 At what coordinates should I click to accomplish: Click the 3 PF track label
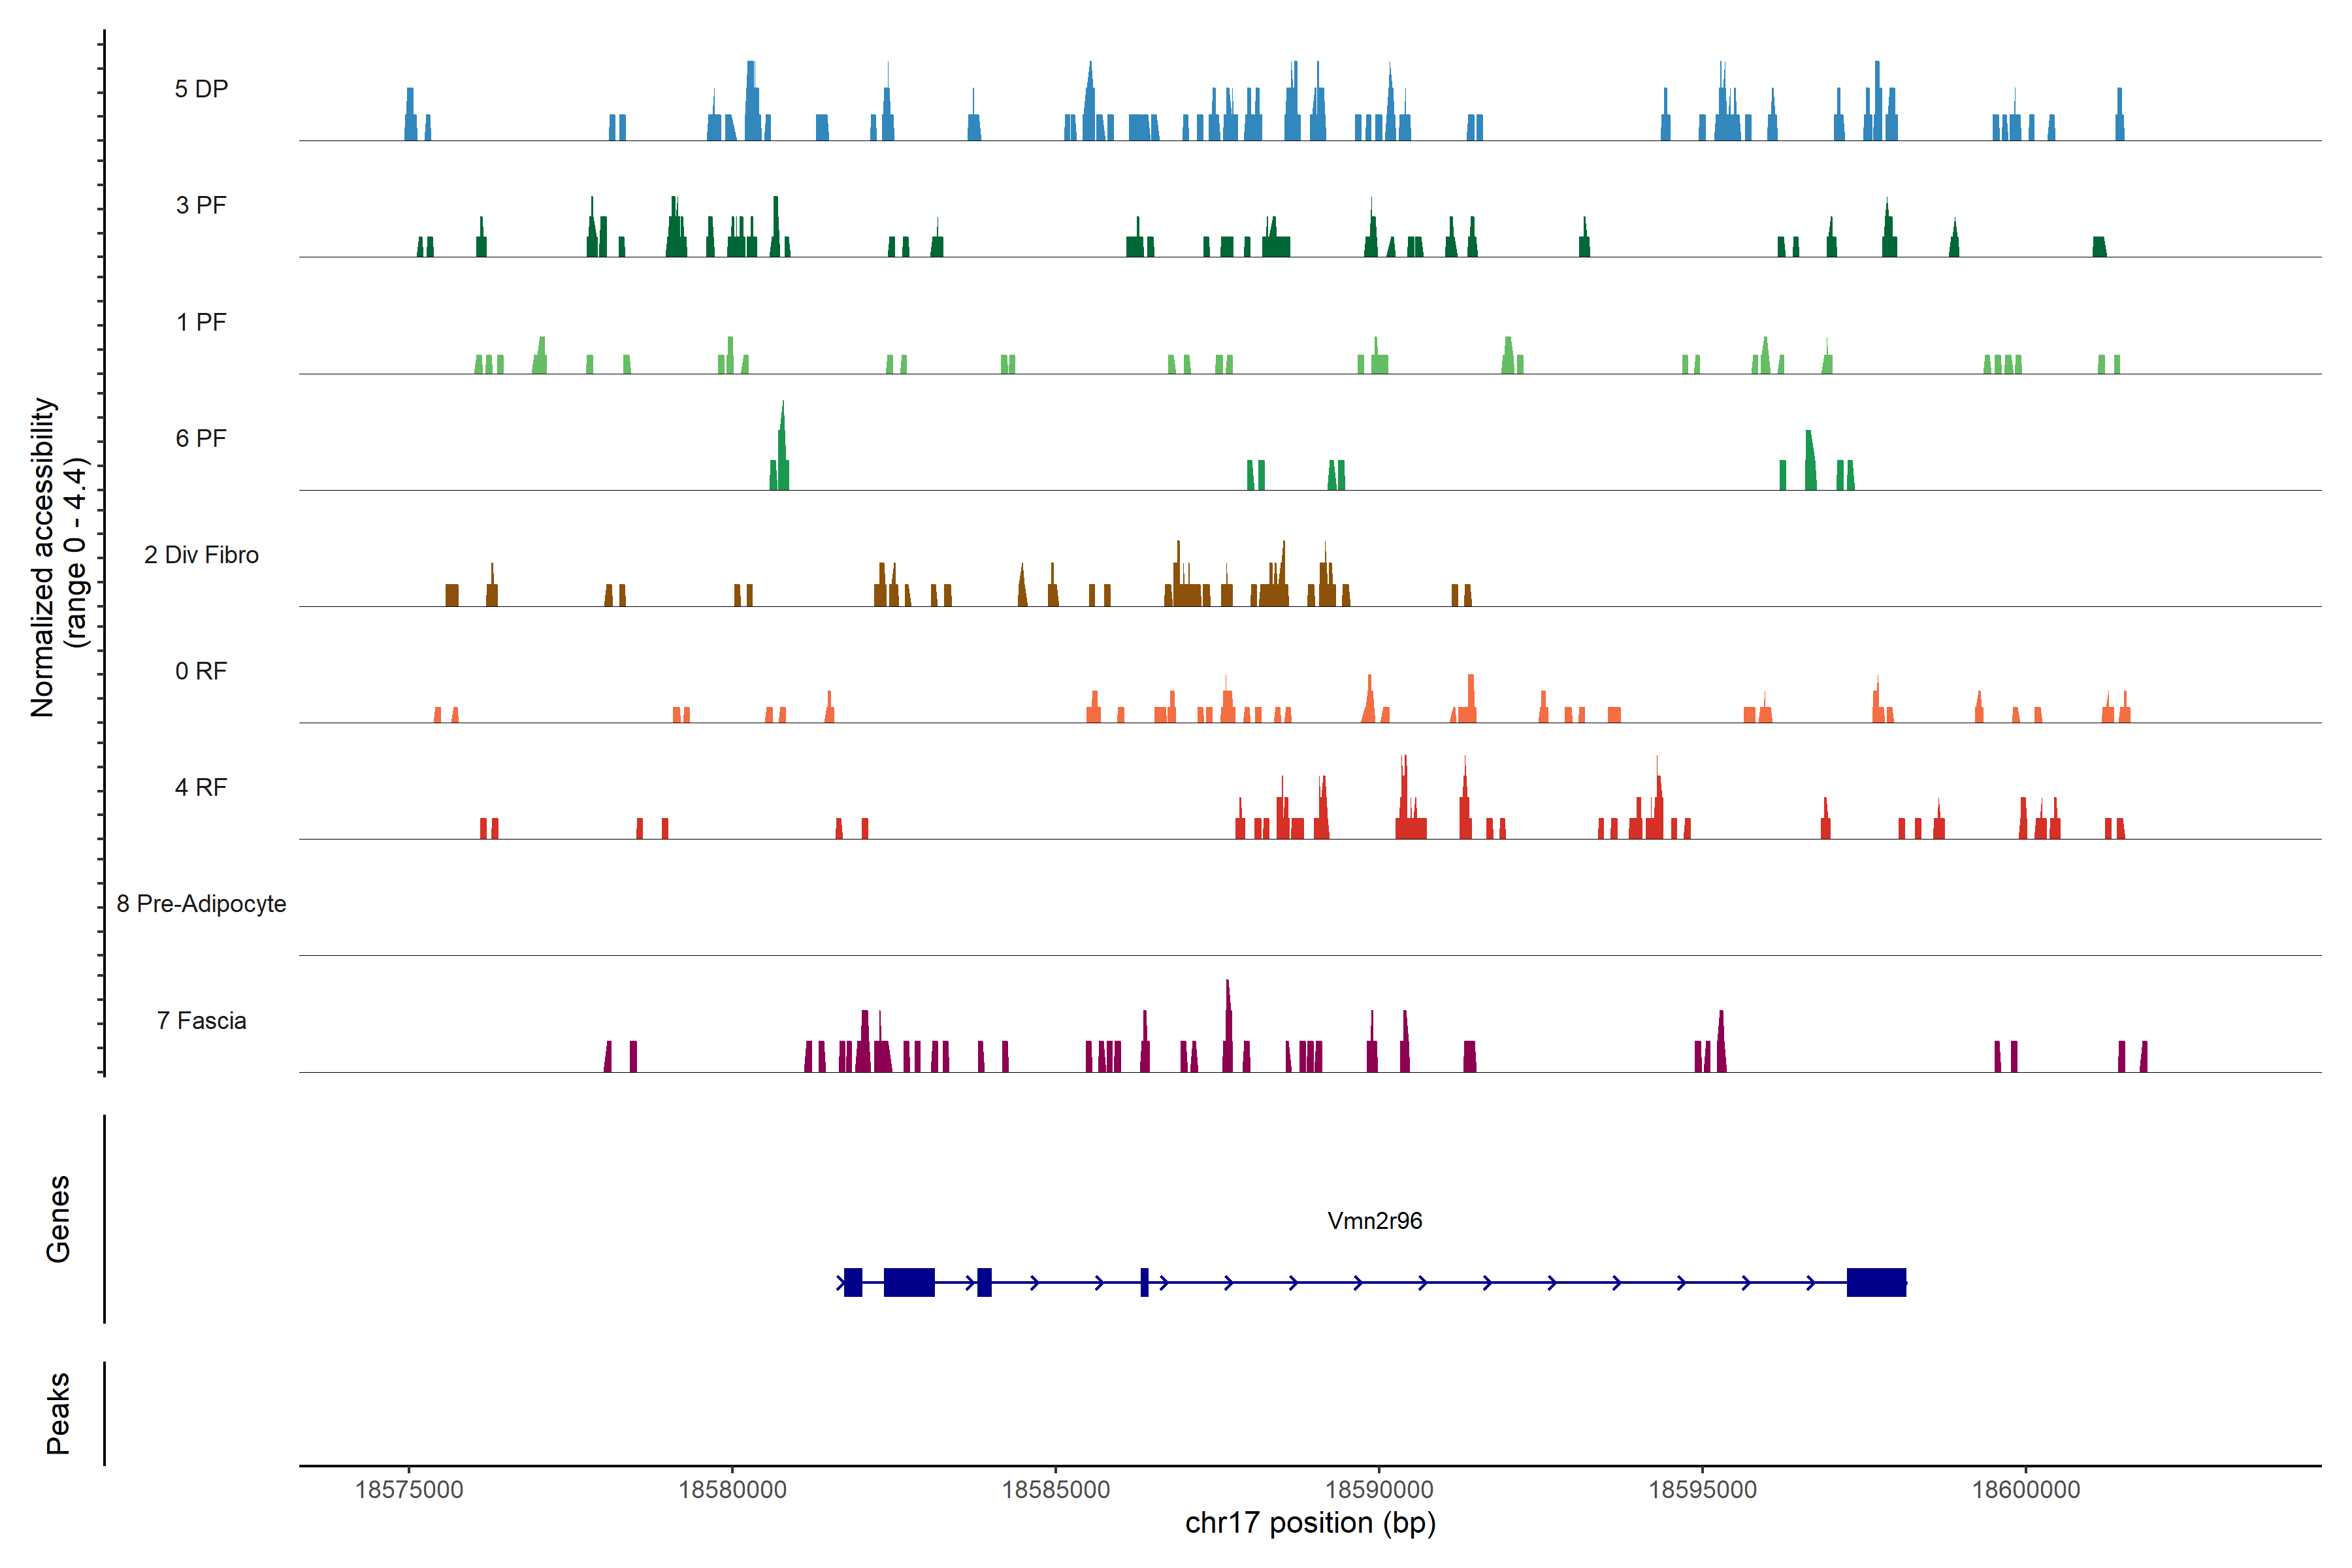[x=201, y=205]
